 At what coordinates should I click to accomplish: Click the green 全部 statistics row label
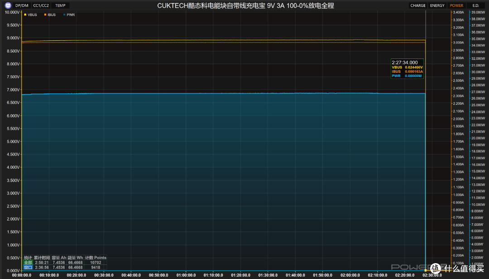point(28,263)
